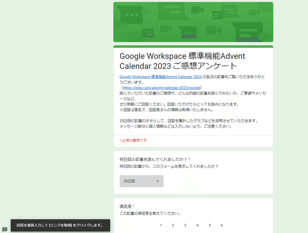
Task: Click the text この記事の満足度を教えてください。
Action: tap(150, 213)
